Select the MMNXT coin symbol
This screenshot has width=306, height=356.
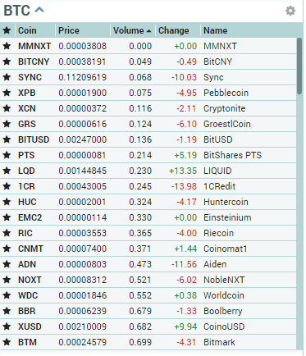34,46
